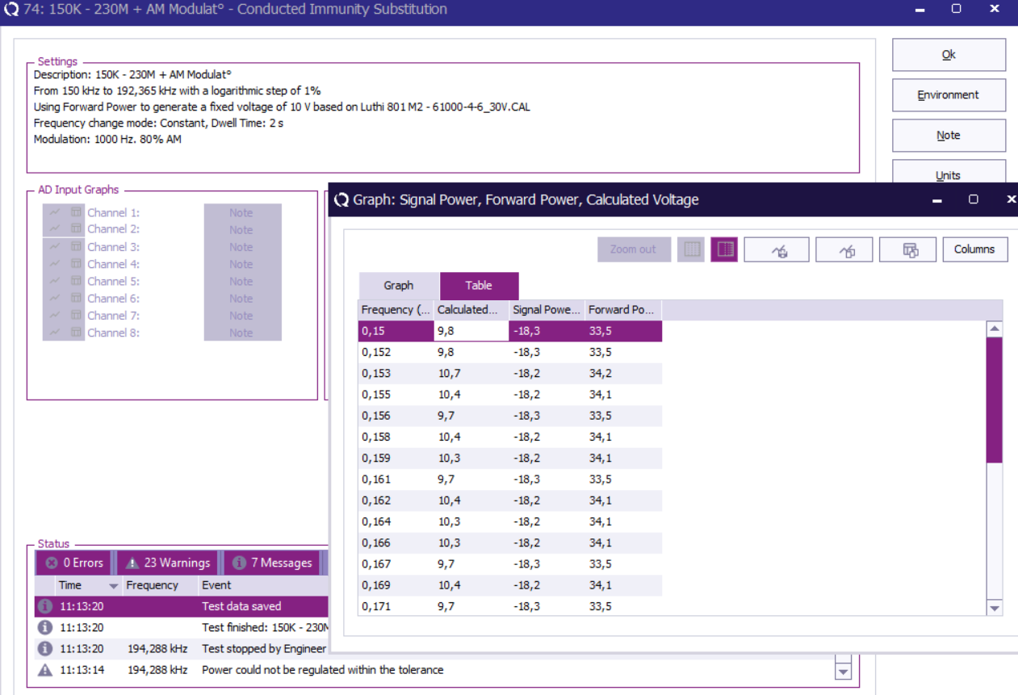This screenshot has width=1018, height=695.
Task: Click the table copy icon left of Columns
Action: click(x=908, y=249)
